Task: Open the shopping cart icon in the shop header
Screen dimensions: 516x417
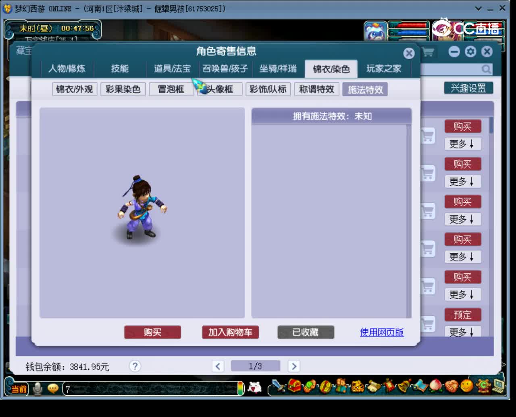Action: pos(428,52)
